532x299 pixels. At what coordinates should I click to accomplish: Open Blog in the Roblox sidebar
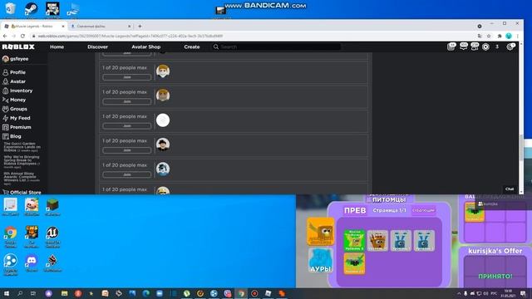click(x=12, y=136)
